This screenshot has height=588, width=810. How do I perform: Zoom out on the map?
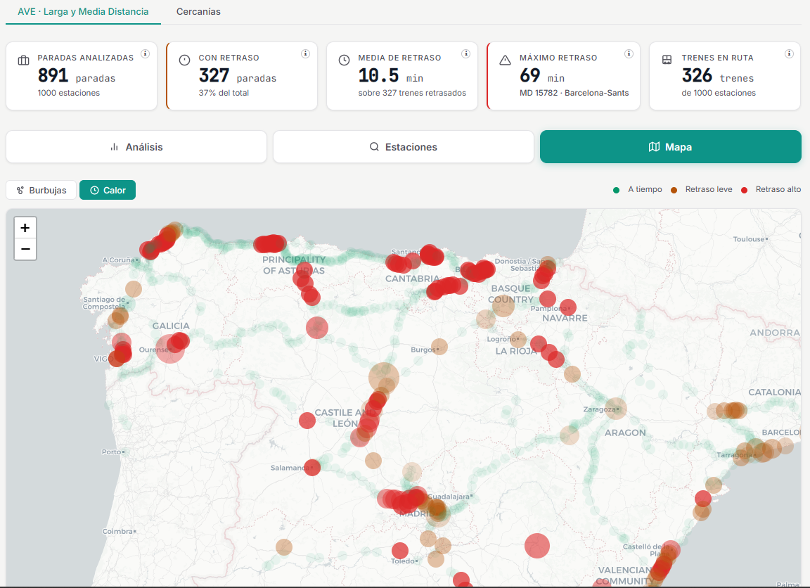[x=25, y=249]
